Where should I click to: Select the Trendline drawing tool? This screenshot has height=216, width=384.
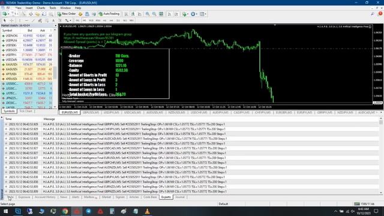33,20
